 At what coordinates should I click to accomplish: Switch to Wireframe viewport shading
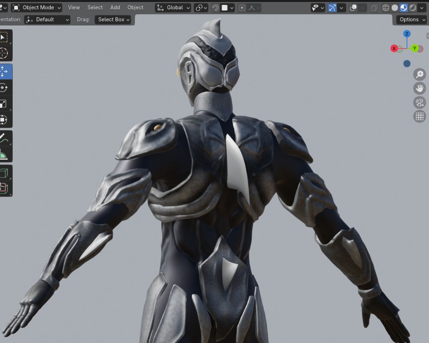point(386,8)
